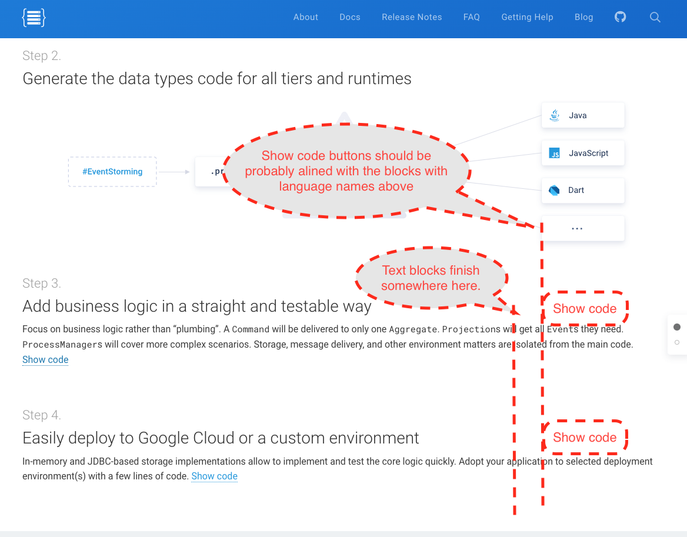This screenshot has width=687, height=537.
Task: Select the JavaScript language card
Action: [x=582, y=152]
